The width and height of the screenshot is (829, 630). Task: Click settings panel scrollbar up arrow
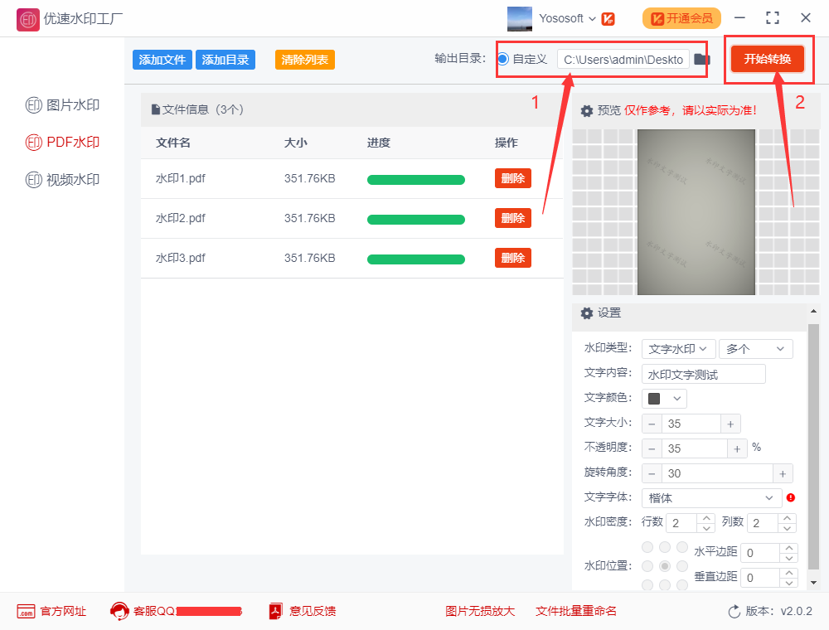[x=813, y=312]
